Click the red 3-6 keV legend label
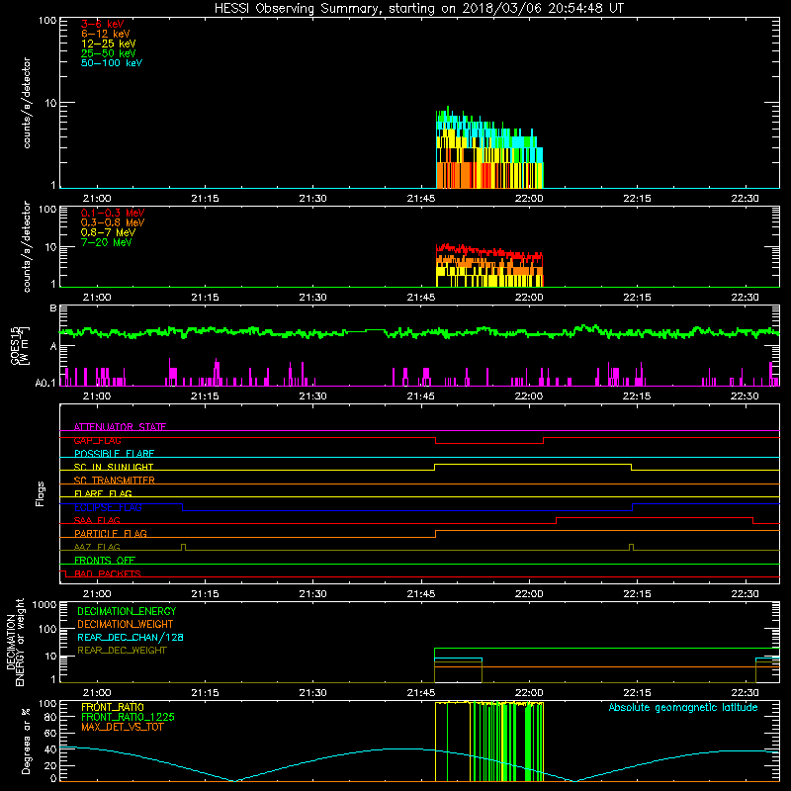 click(x=103, y=24)
